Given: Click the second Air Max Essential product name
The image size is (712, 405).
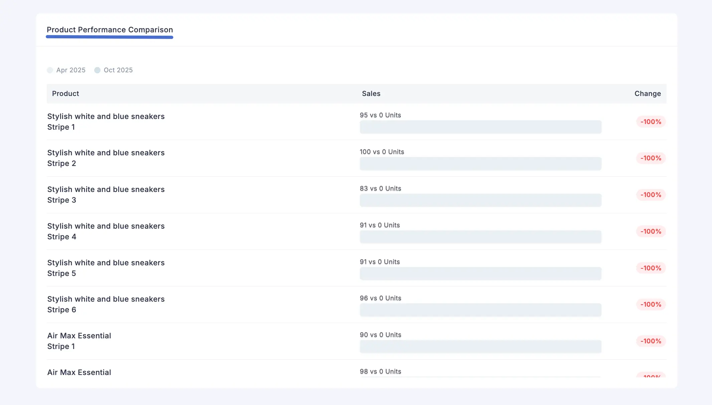Looking at the screenshot, I should [x=79, y=372].
